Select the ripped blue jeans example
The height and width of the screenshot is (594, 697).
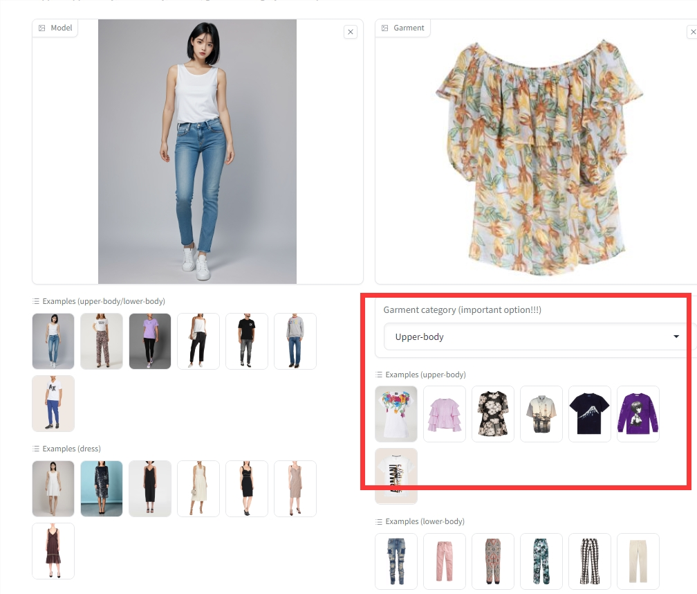(396, 561)
